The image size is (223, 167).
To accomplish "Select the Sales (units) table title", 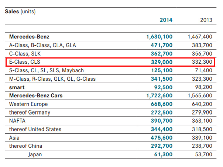I will coord(20,11).
